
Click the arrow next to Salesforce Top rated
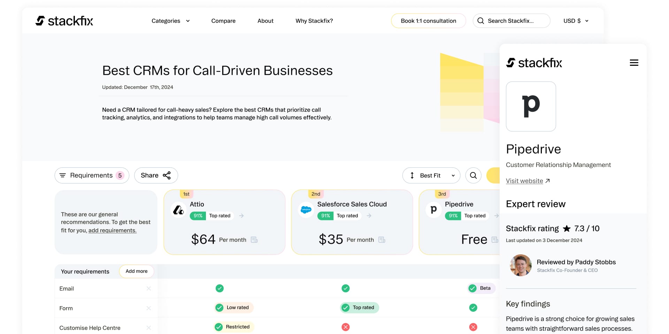click(369, 216)
